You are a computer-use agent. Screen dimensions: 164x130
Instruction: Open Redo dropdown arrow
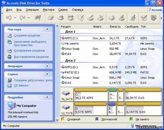[x=29, y=18]
